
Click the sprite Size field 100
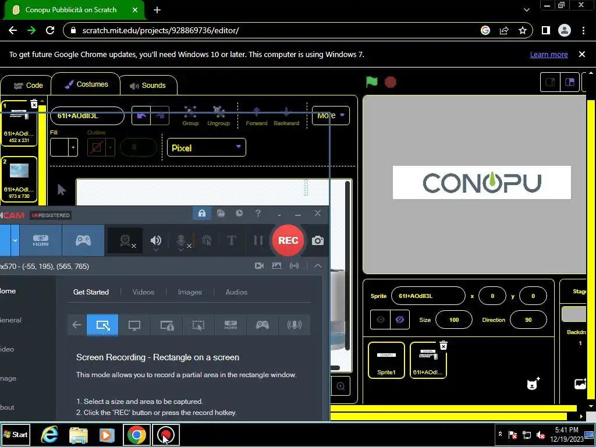pos(454,320)
